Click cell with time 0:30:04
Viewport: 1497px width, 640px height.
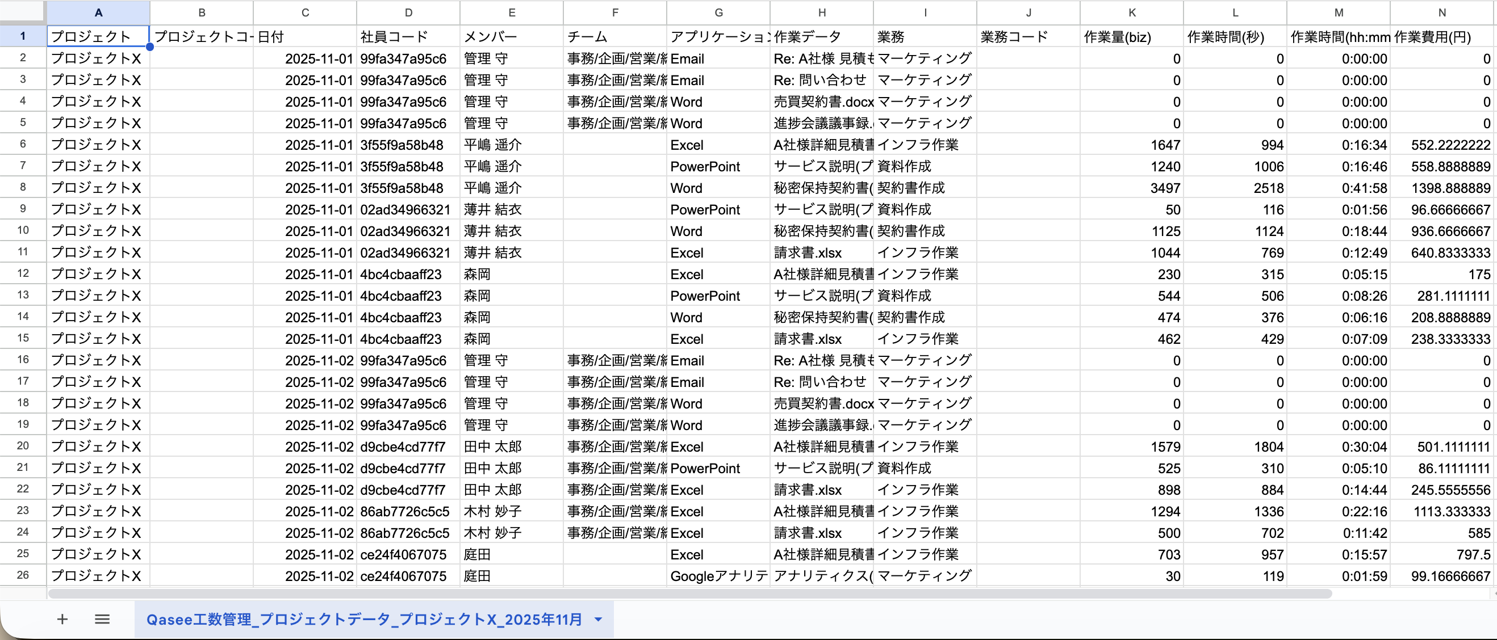1339,447
